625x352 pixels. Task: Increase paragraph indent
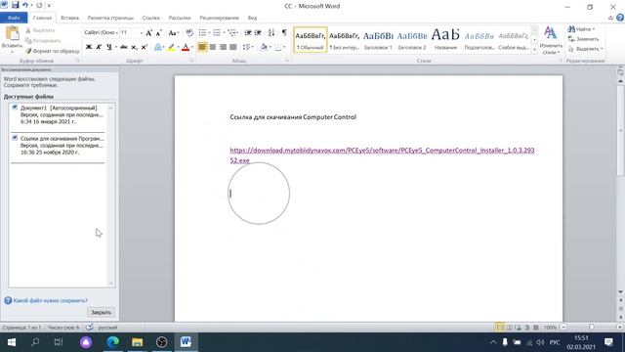[x=258, y=32]
